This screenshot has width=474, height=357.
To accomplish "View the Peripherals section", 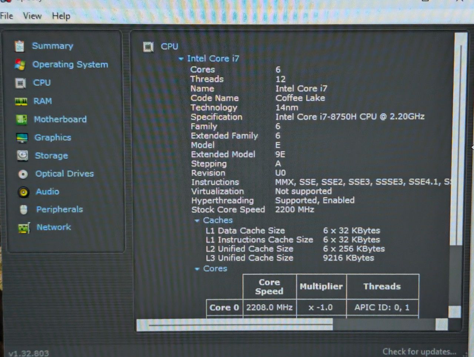I will pyautogui.click(x=60, y=209).
